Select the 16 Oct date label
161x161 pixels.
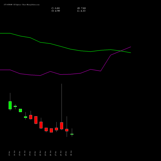coord(25,153)
